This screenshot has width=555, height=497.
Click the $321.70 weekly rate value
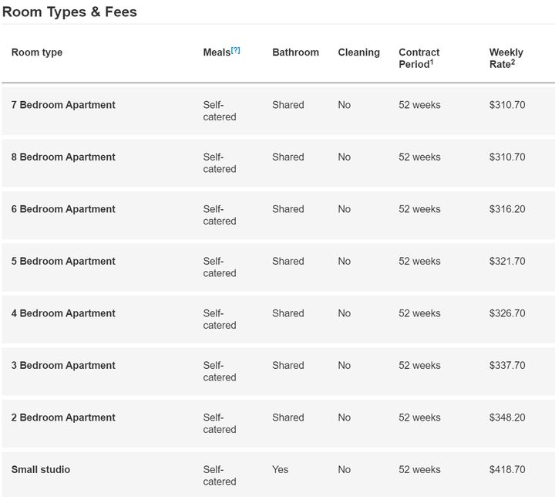coord(507,262)
